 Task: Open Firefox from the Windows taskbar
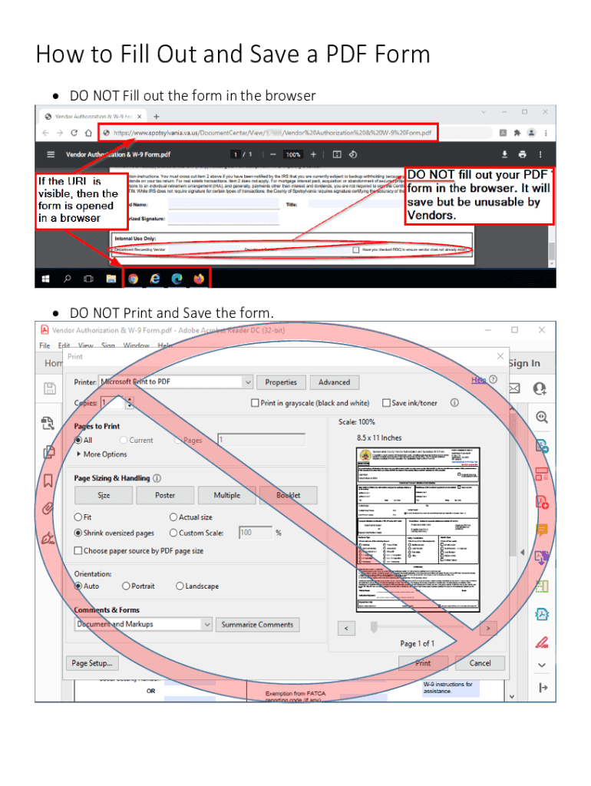(200, 278)
